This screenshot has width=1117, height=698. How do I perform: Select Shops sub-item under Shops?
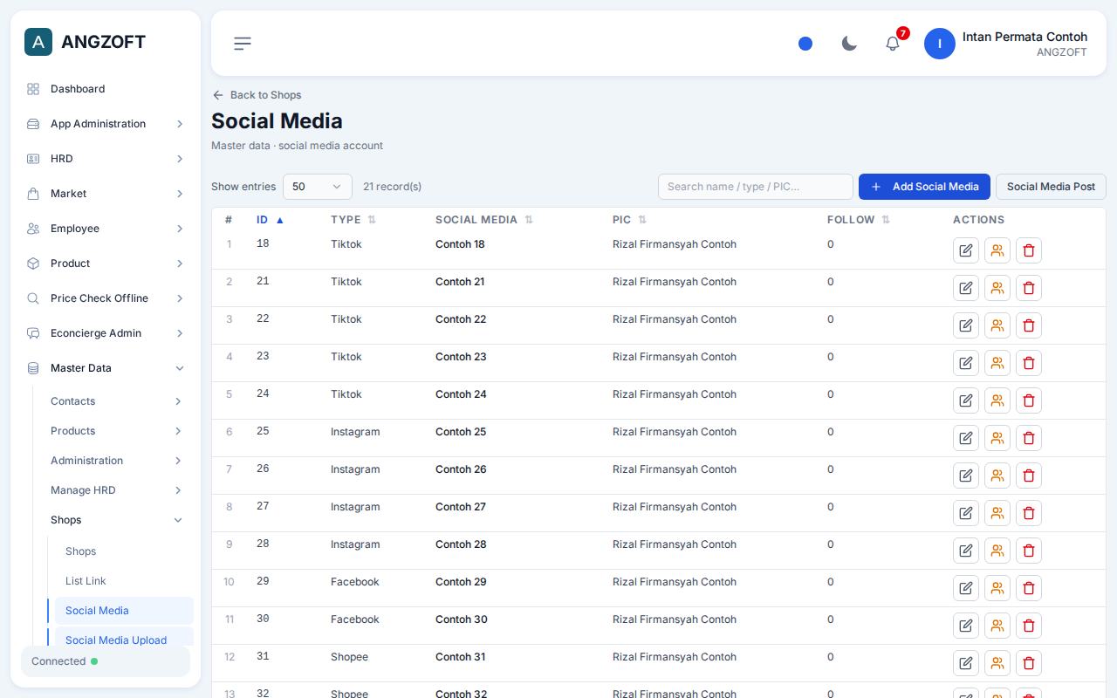click(x=124, y=551)
